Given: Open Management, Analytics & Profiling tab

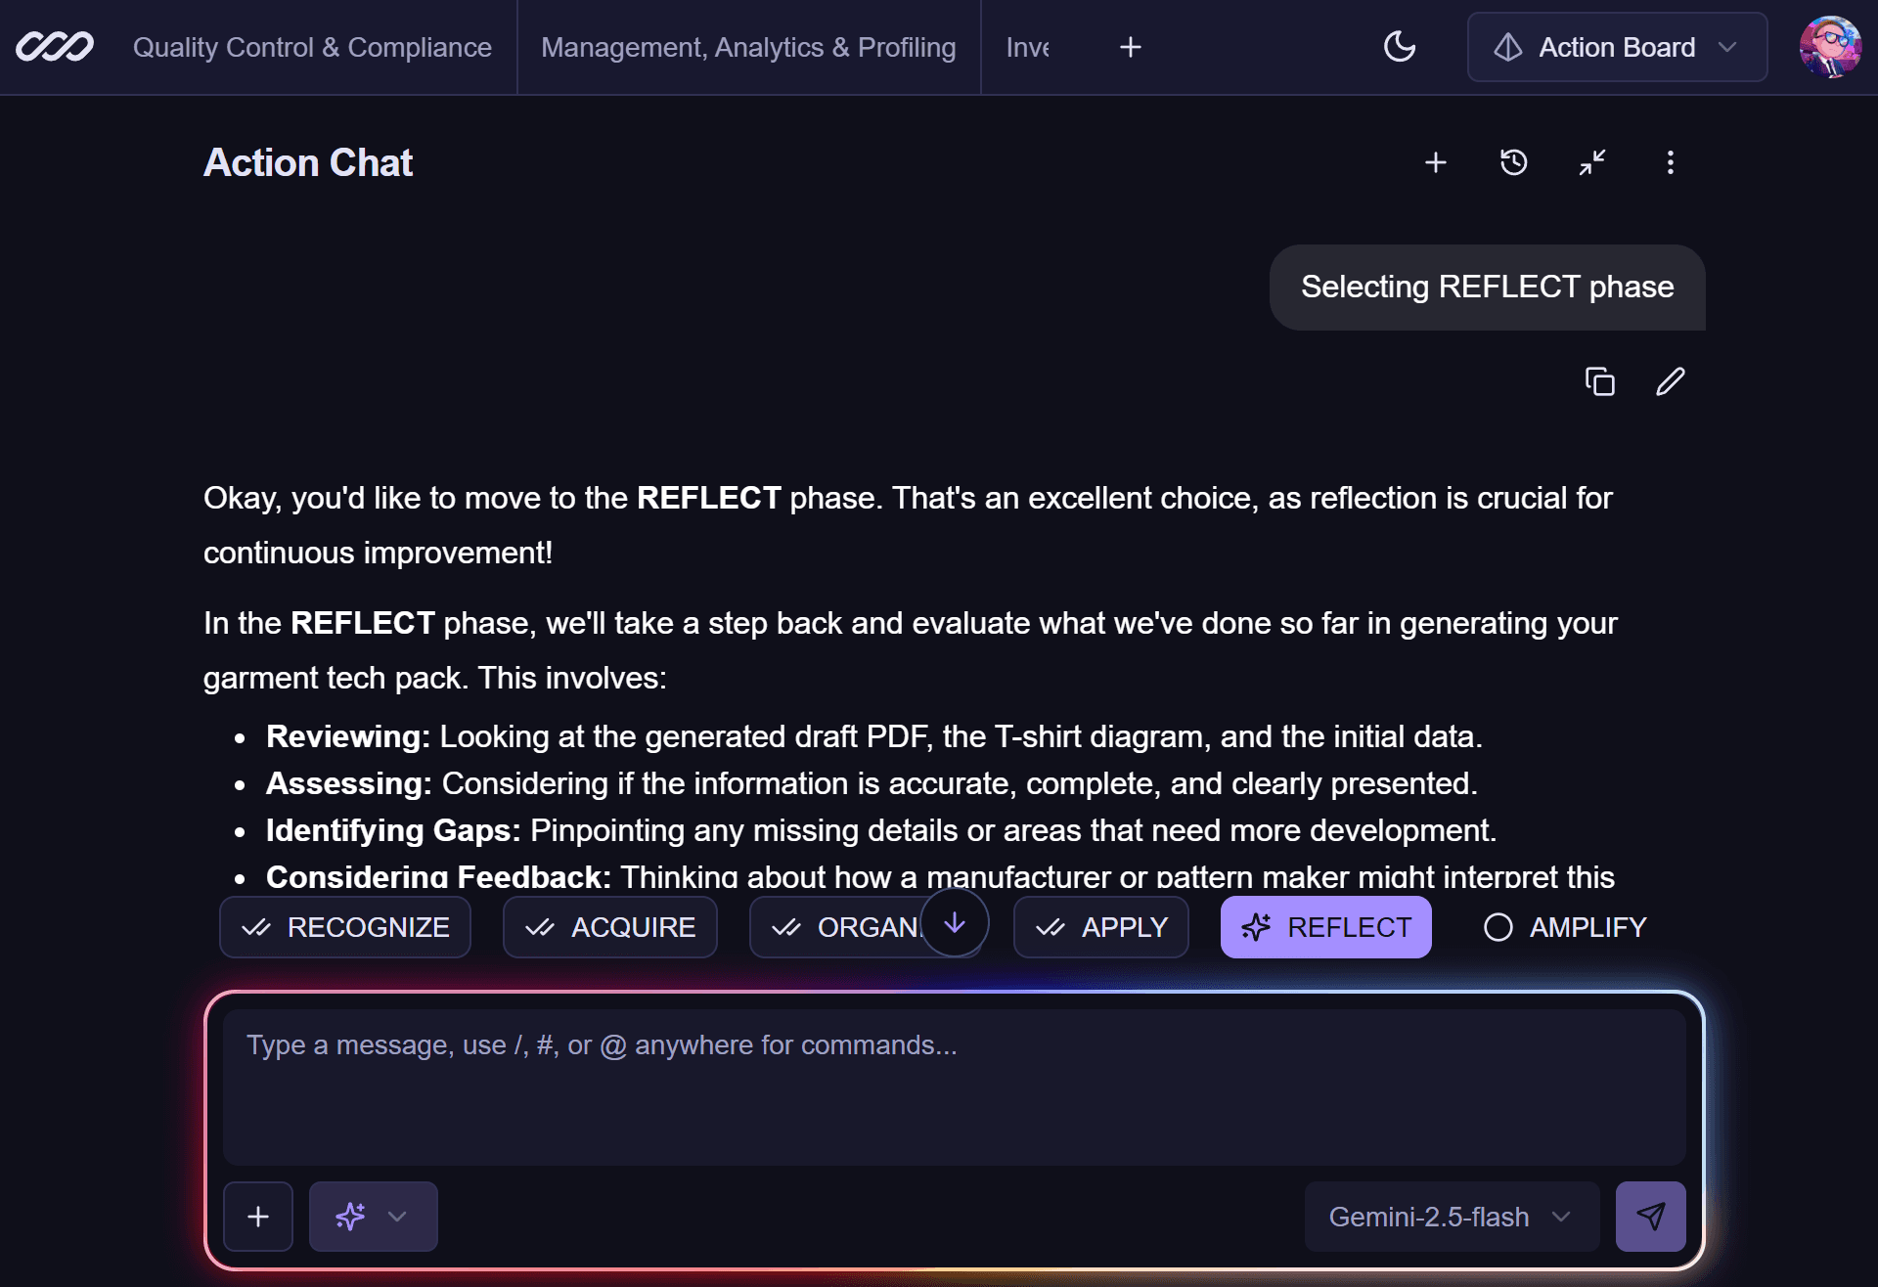Looking at the screenshot, I should click(x=748, y=47).
